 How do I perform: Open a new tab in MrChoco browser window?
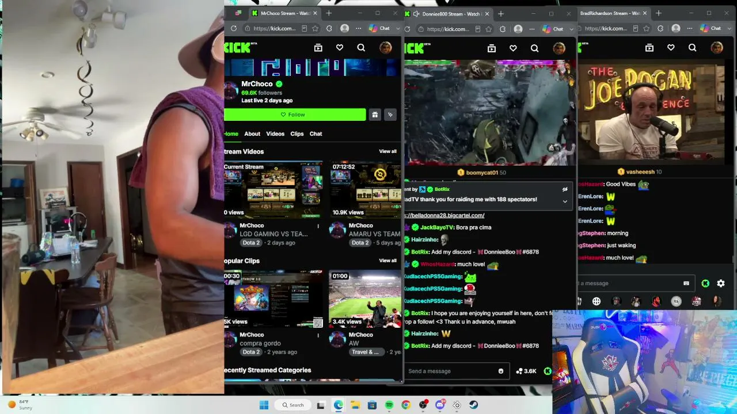[x=329, y=13]
